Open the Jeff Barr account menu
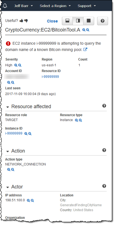 tap(24, 6)
